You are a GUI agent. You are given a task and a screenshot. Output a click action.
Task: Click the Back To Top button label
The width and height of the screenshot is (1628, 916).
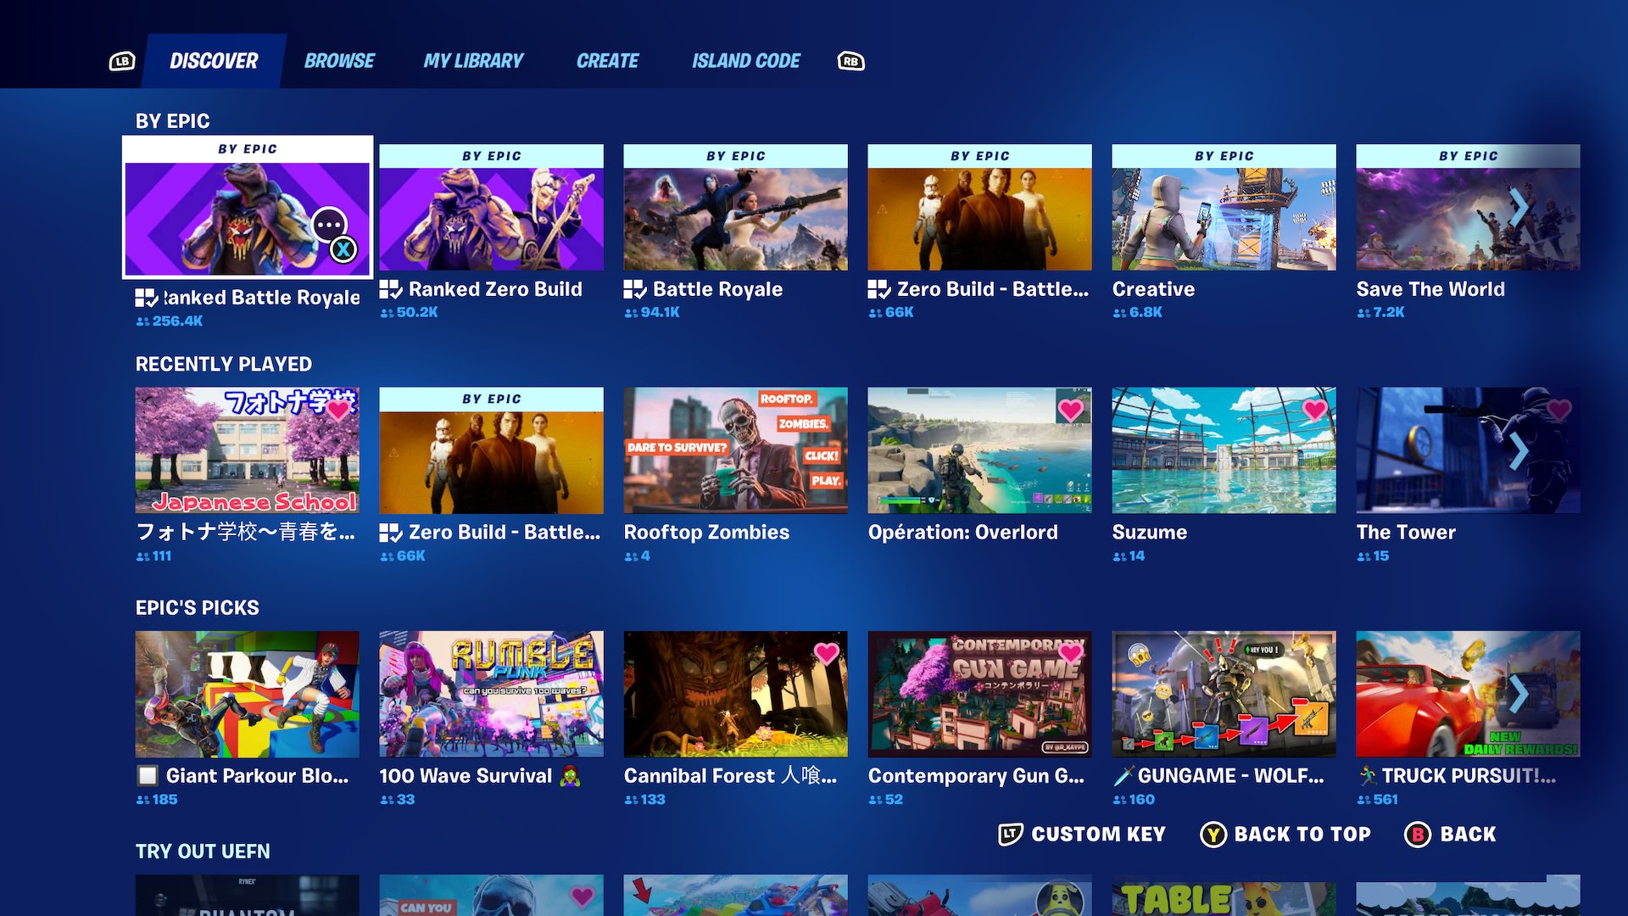coord(1302,835)
